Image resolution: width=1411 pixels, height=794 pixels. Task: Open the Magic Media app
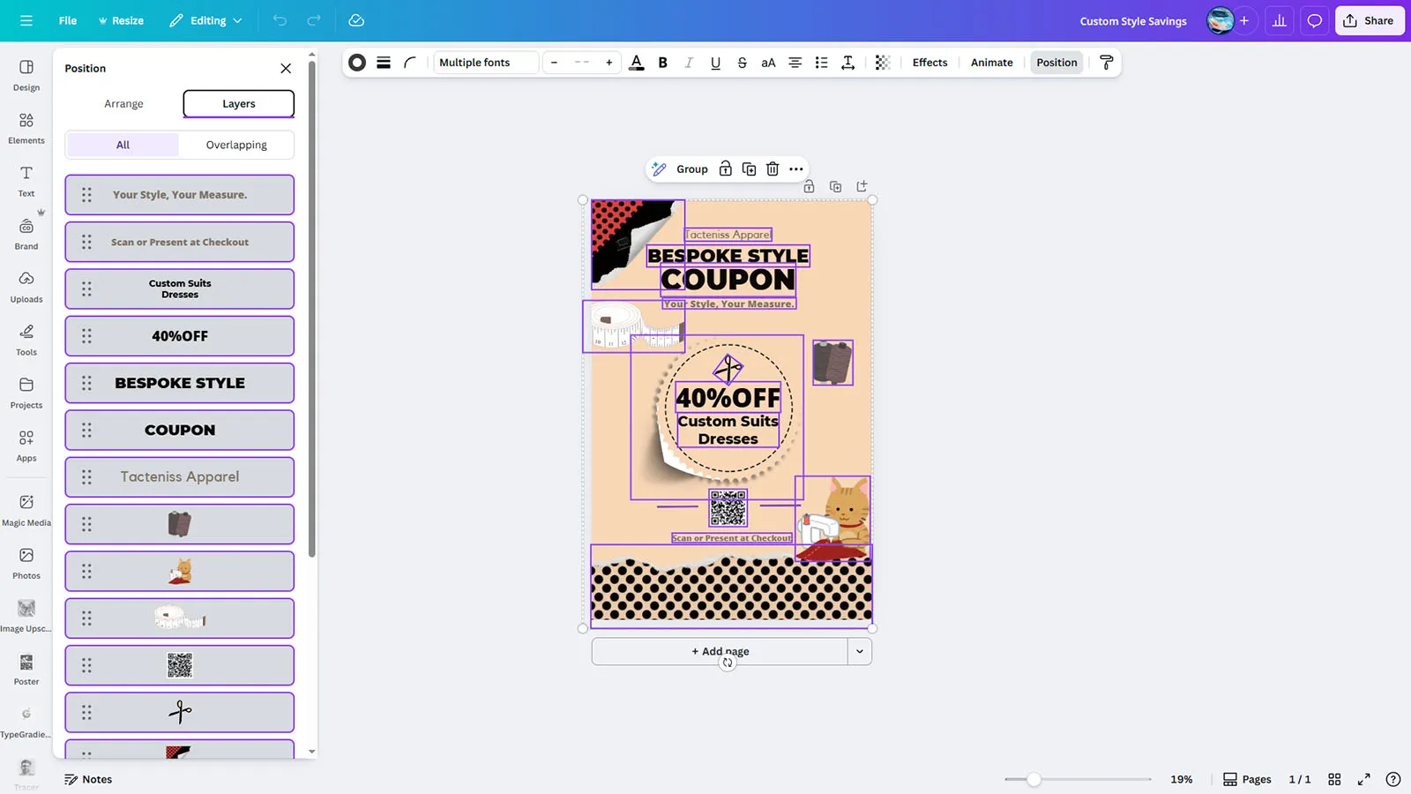26,510
